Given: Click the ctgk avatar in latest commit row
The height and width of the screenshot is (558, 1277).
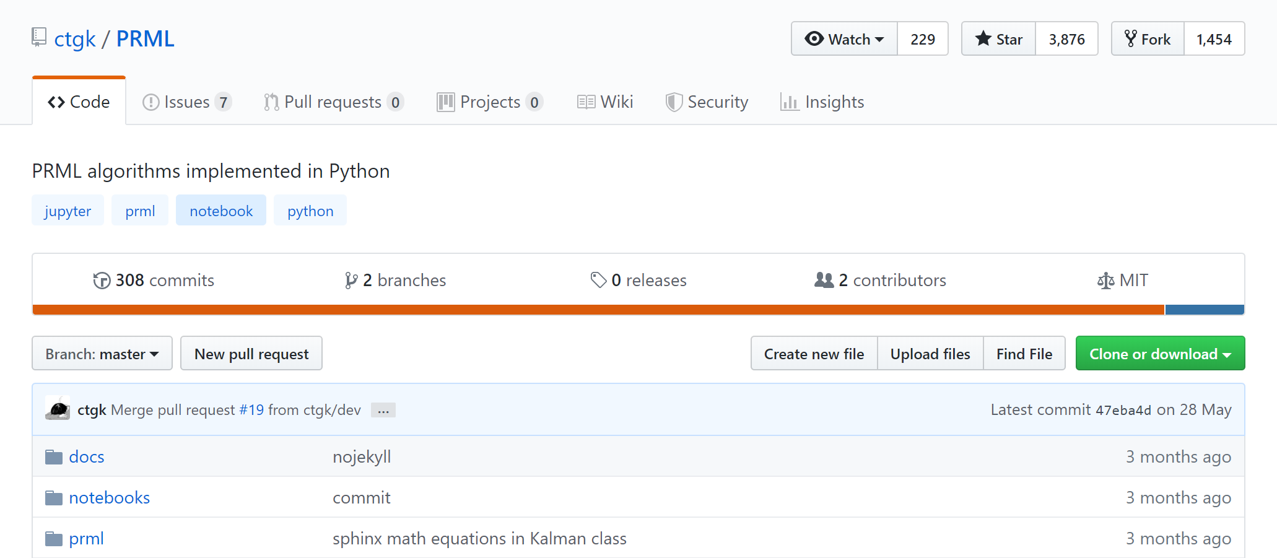Looking at the screenshot, I should [x=58, y=409].
